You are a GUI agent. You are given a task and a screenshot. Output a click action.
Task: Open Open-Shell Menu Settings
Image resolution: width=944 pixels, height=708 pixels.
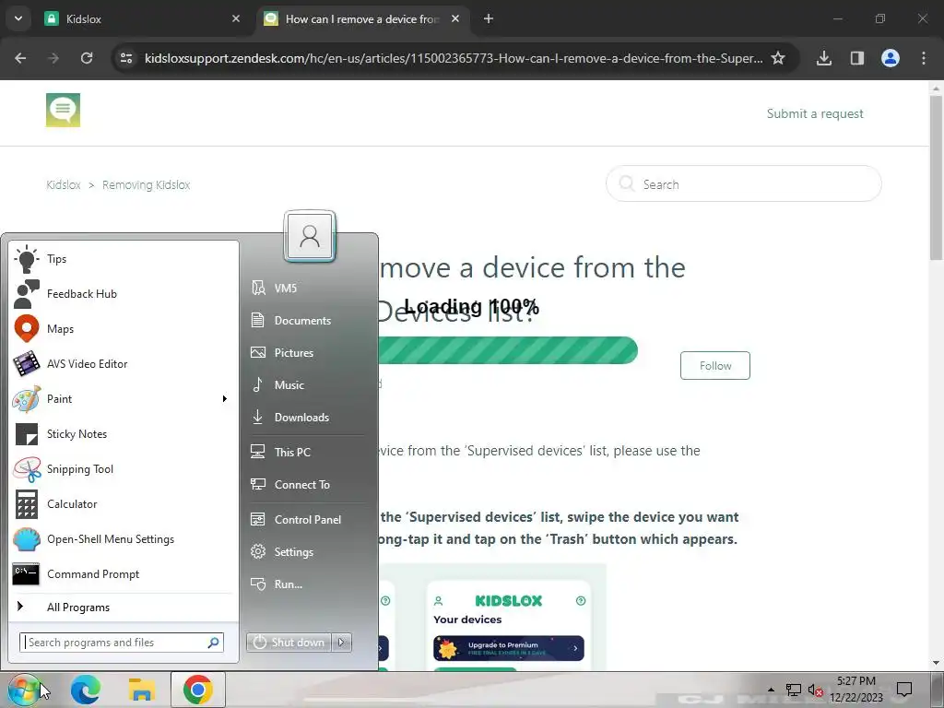tap(124, 538)
